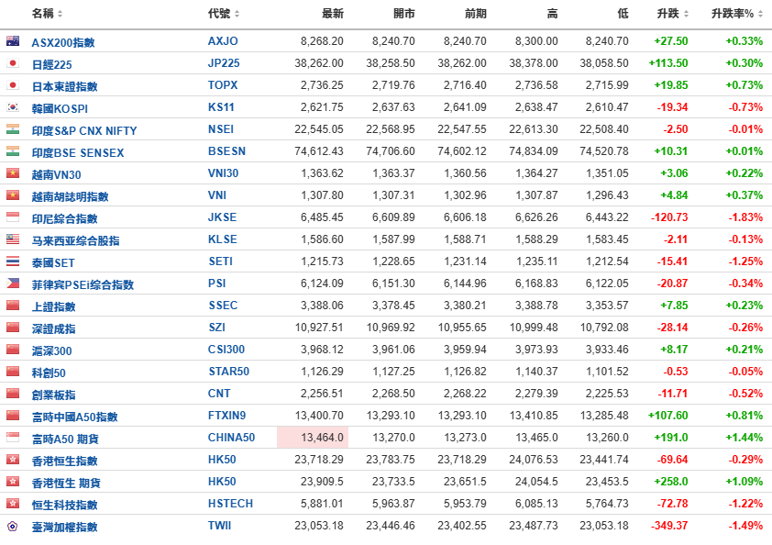Sort by the 升跌率% column sort arrows

(x=760, y=15)
